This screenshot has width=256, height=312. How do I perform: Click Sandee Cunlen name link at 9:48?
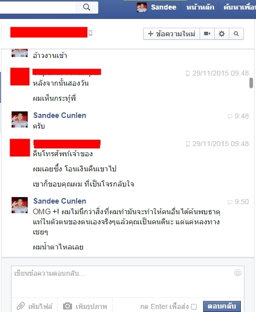click(59, 115)
